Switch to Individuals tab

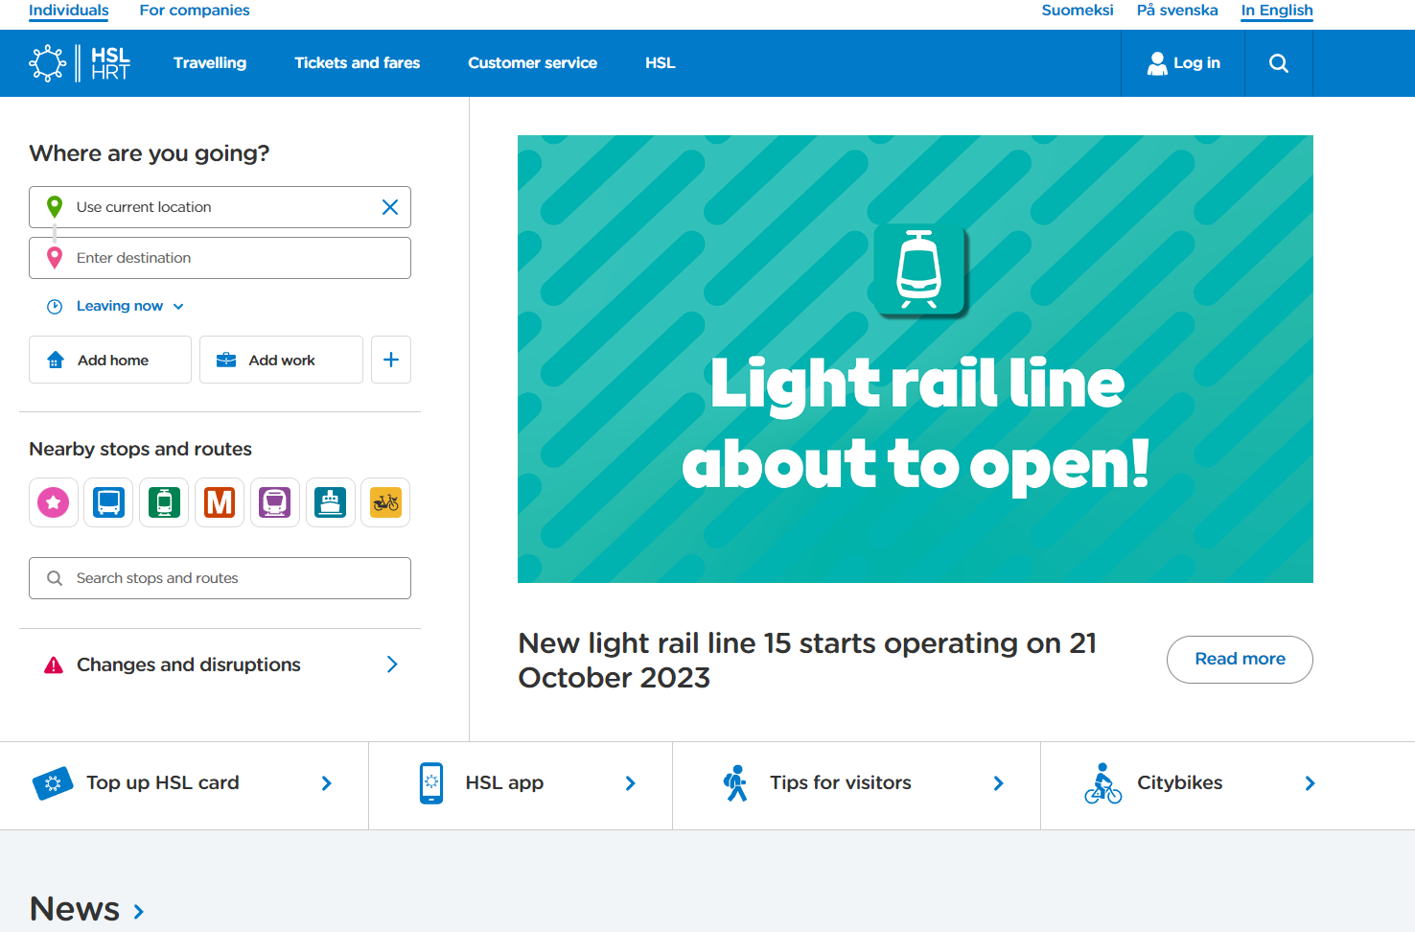(x=69, y=11)
